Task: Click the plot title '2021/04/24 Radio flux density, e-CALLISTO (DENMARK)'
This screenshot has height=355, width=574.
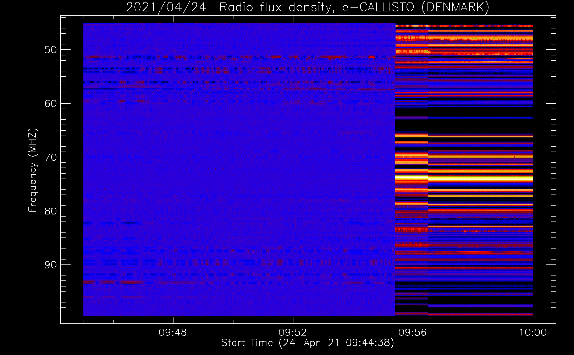Action: pos(308,7)
